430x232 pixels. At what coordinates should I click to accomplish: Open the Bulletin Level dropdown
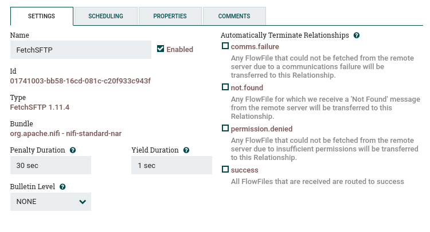(50, 202)
